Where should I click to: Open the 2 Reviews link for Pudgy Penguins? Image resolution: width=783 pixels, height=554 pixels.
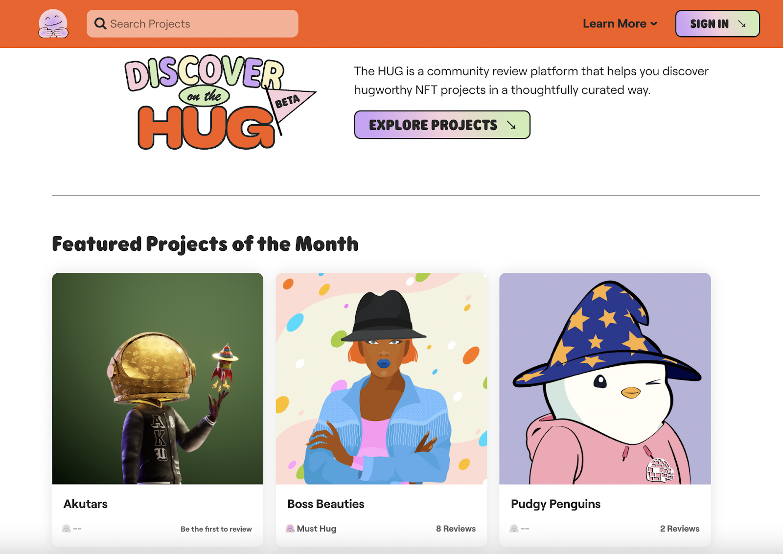click(x=680, y=529)
